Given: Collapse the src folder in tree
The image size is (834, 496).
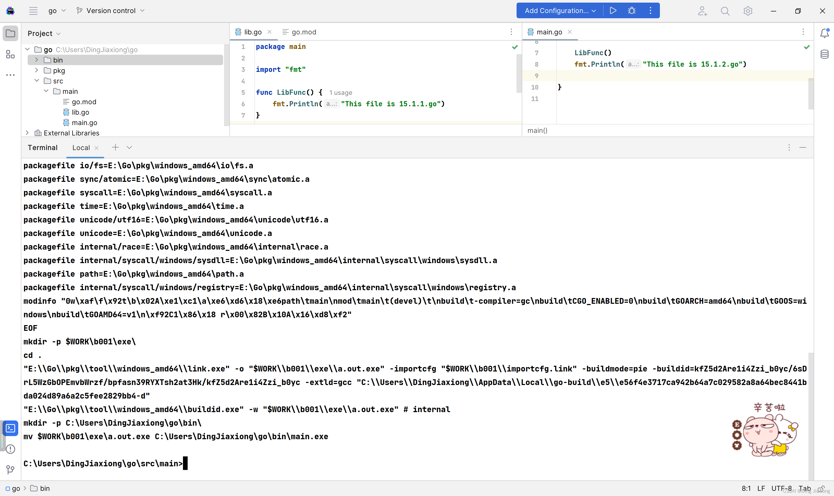Looking at the screenshot, I should (37, 80).
